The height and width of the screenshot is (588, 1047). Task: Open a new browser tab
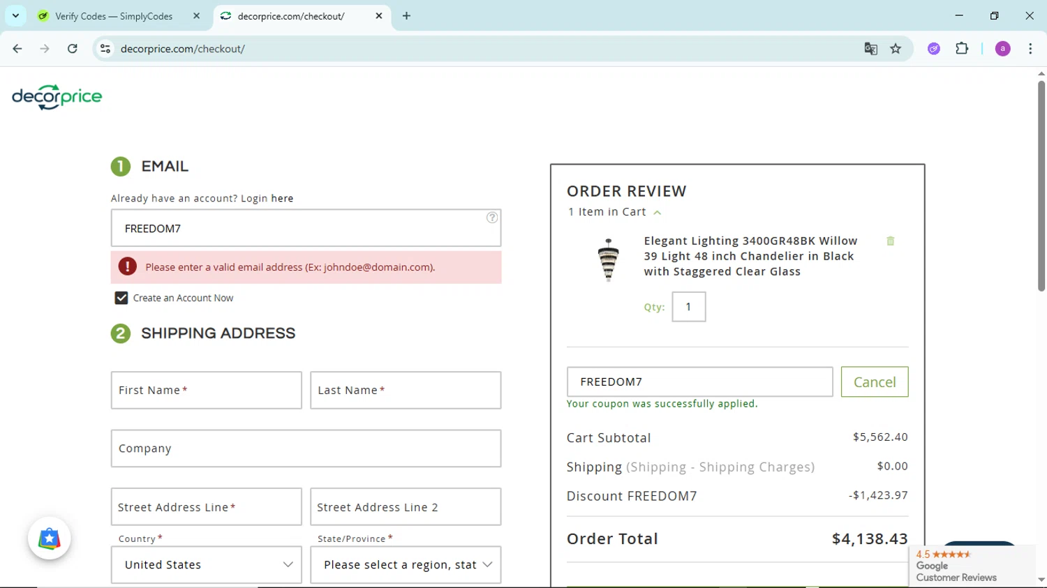(406, 16)
